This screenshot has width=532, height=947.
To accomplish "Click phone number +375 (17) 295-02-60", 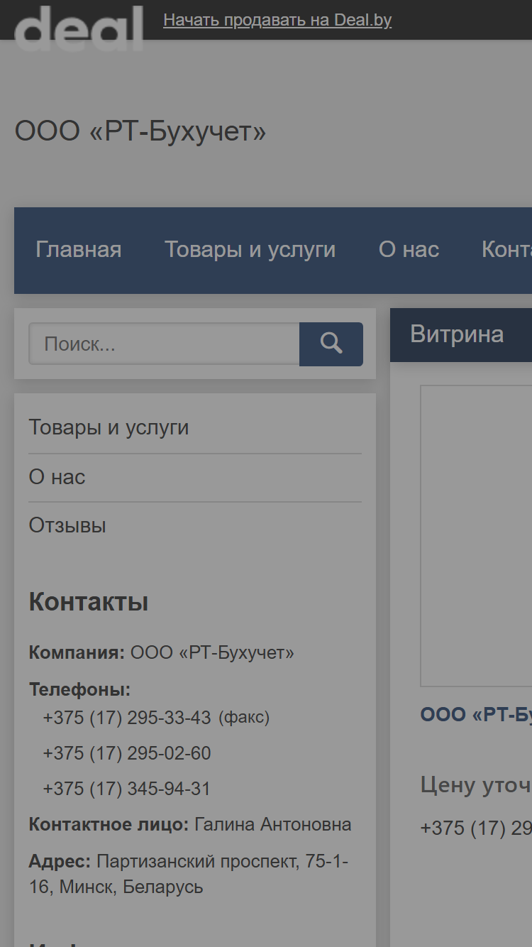I will [x=127, y=753].
